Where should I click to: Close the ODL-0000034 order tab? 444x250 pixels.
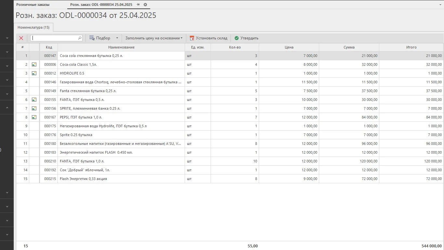145,5
